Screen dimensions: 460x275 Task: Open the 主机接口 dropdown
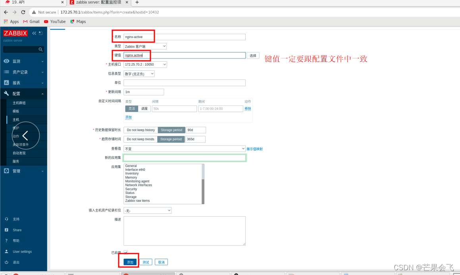click(x=145, y=64)
